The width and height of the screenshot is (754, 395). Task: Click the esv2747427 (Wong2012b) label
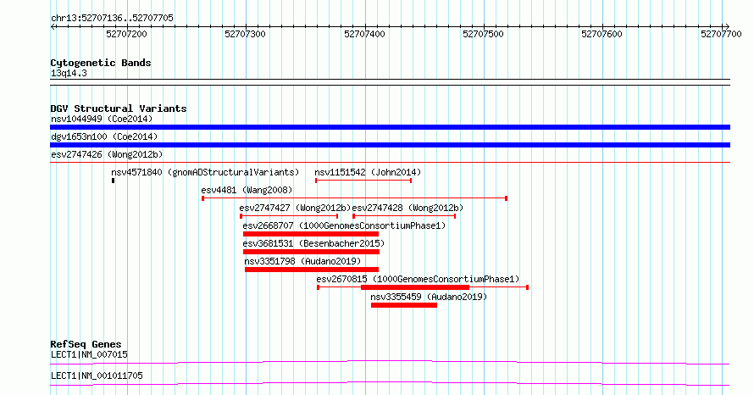296,208
